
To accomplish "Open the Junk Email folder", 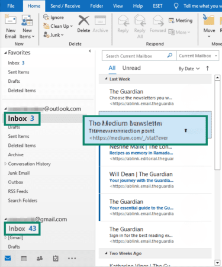I will point(19,173).
